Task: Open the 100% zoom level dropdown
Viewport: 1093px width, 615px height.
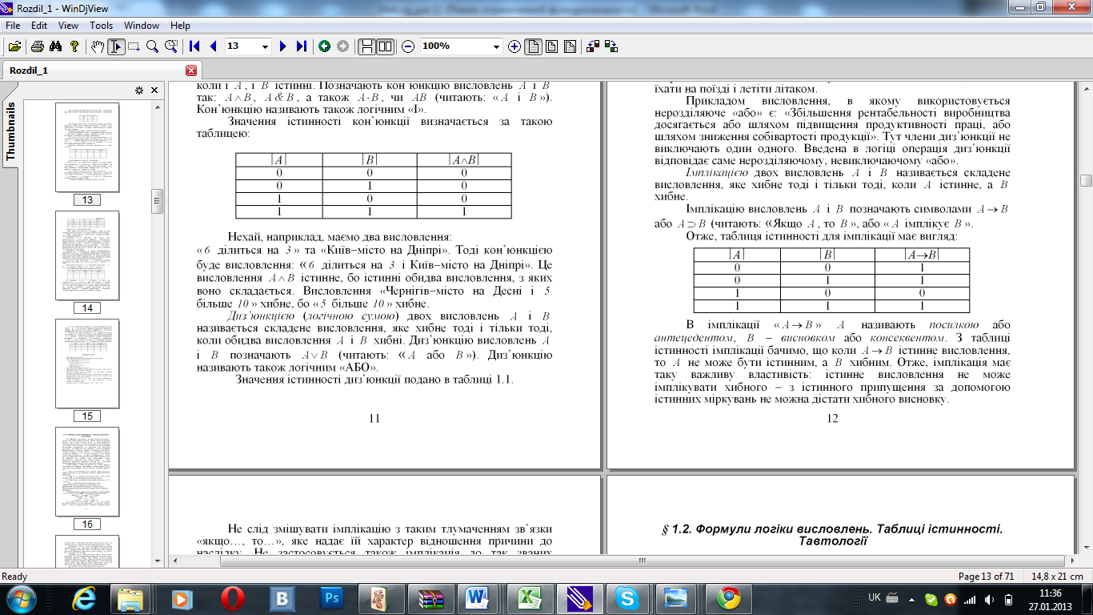Action: [495, 46]
